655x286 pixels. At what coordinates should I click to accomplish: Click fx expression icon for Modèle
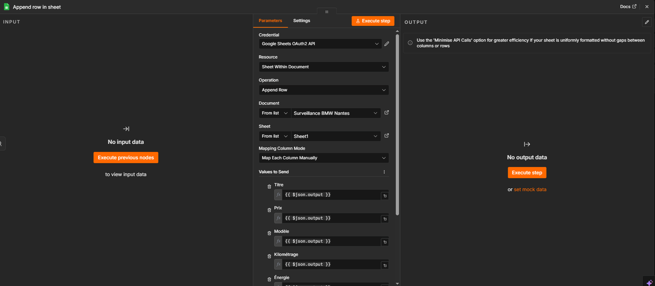pyautogui.click(x=278, y=241)
